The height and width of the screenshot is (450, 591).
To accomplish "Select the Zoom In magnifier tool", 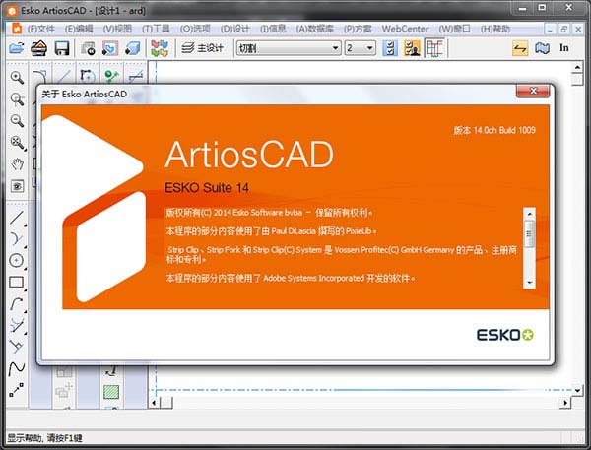I will (17, 77).
